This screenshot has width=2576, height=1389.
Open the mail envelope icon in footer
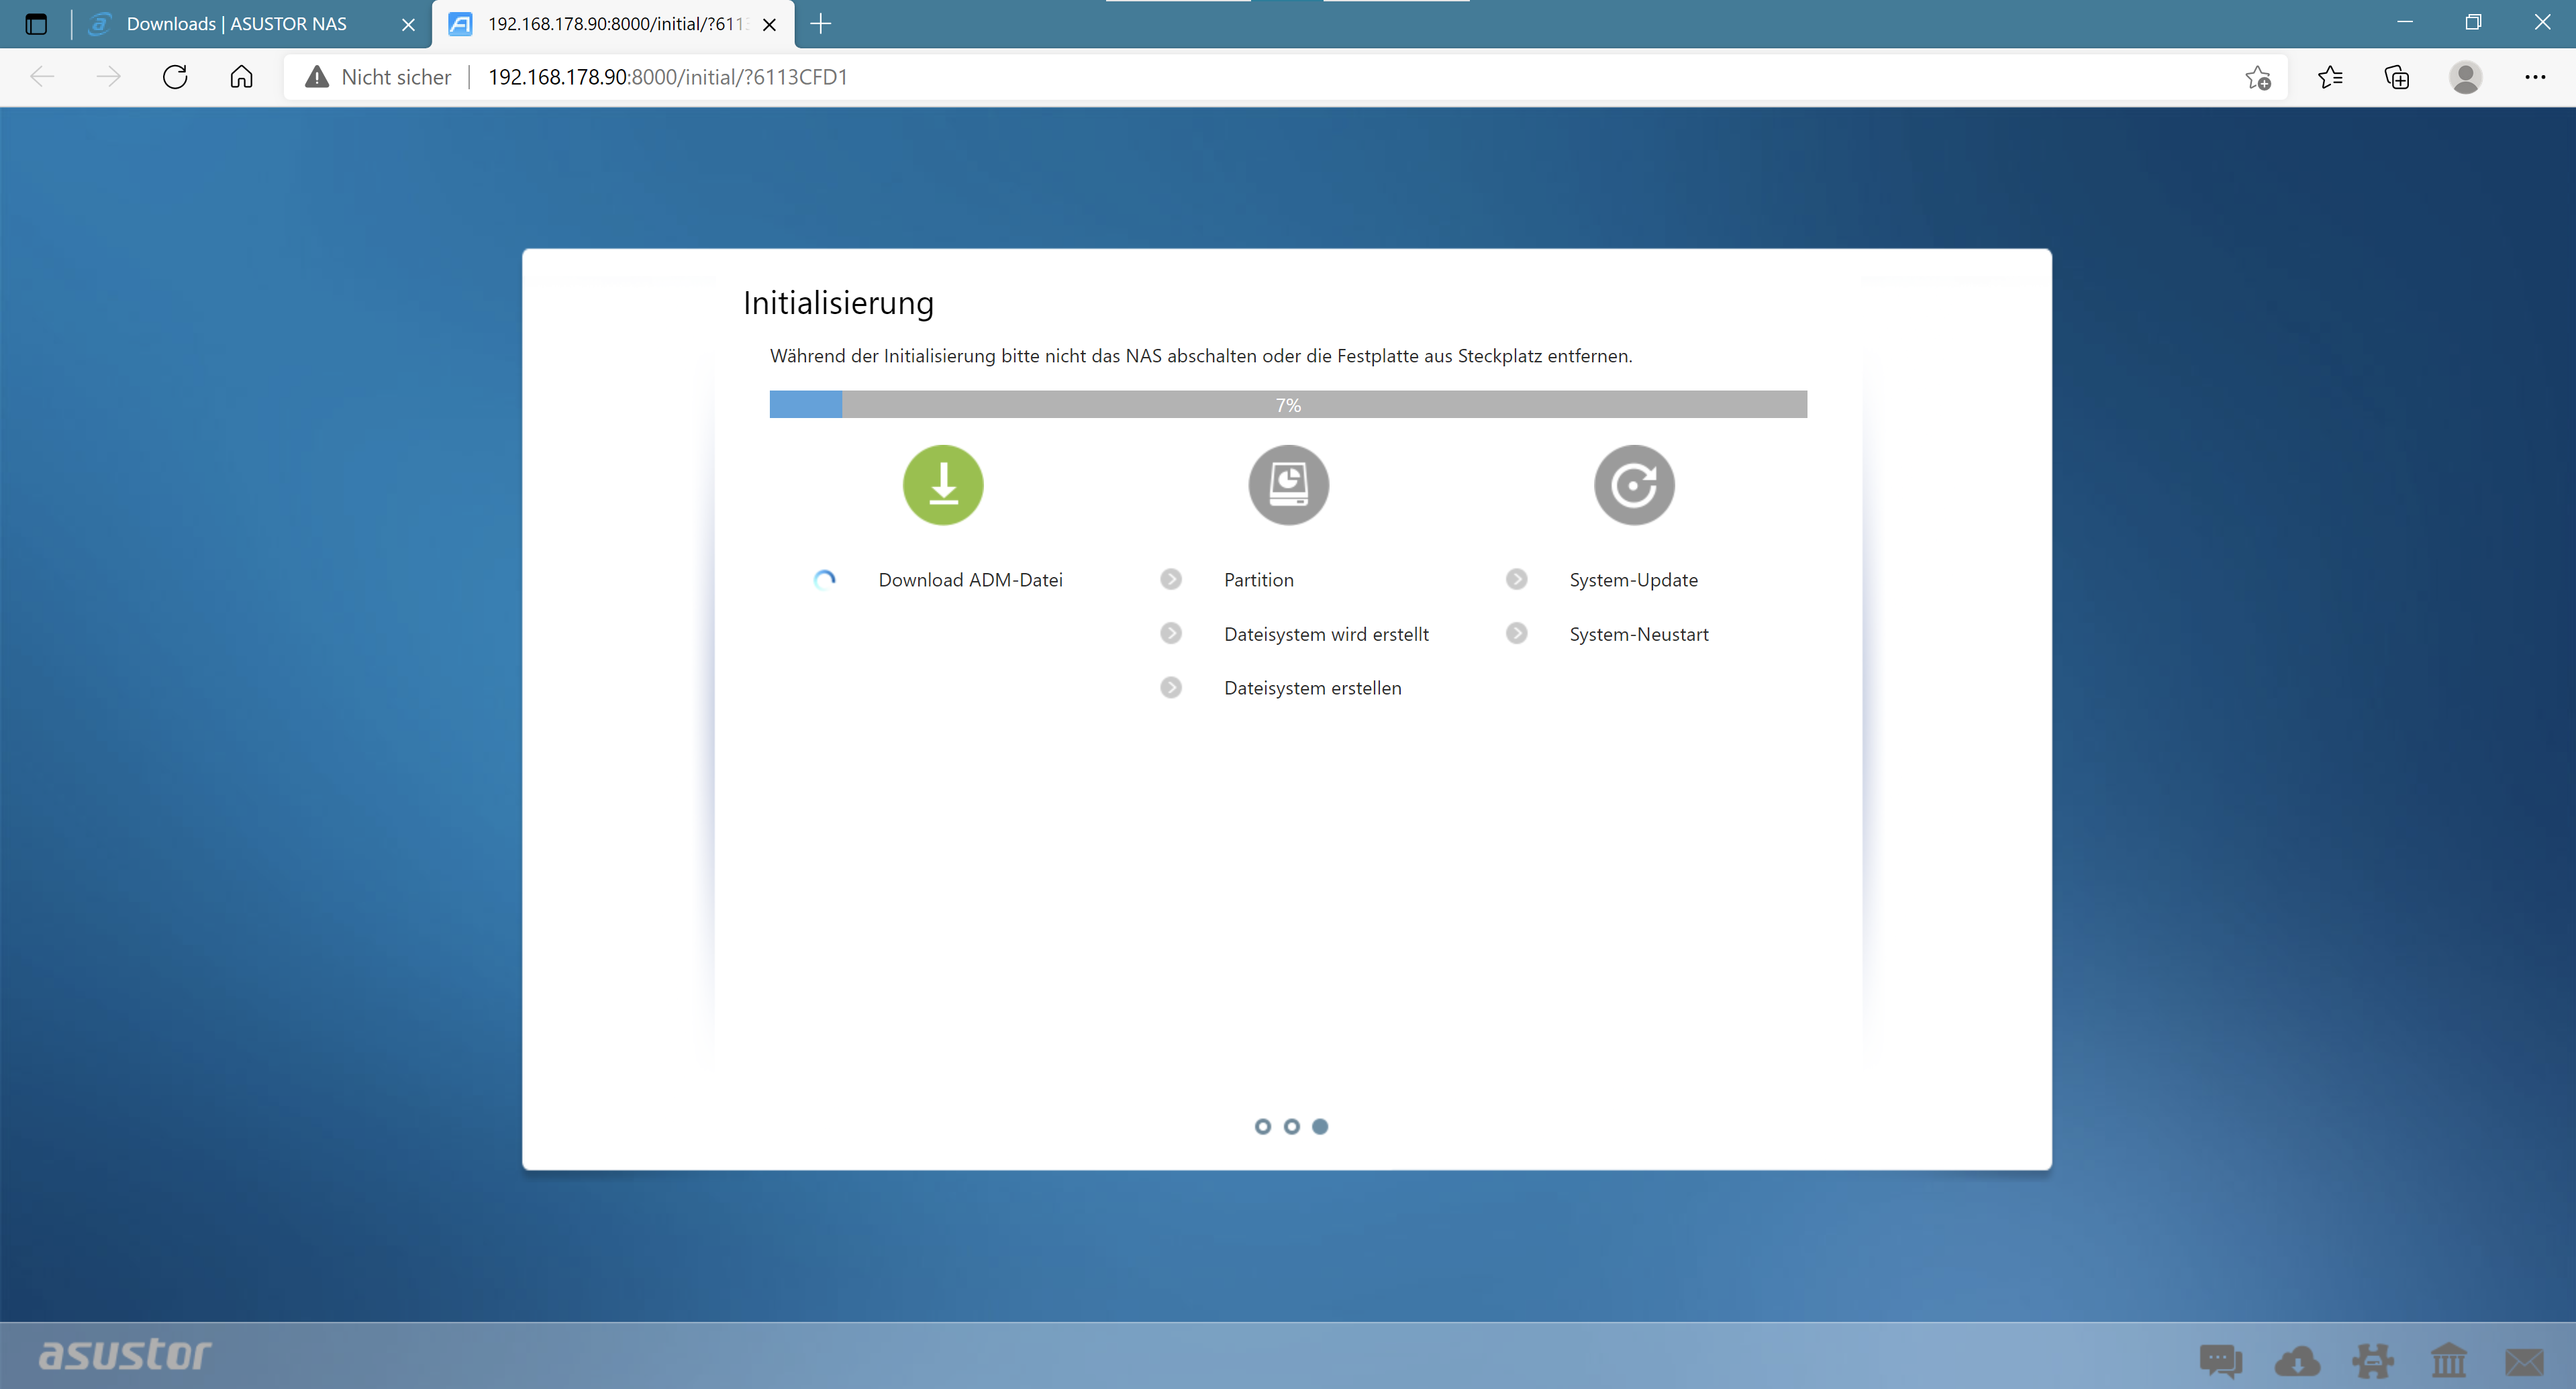(x=2524, y=1361)
